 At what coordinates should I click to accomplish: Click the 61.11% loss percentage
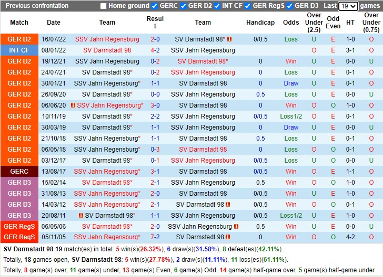tap(274, 260)
